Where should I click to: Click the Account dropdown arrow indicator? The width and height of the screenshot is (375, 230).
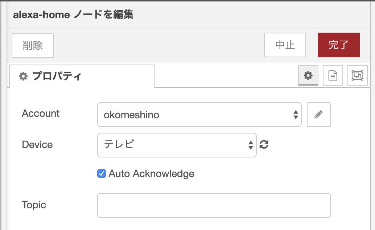tap(296, 115)
